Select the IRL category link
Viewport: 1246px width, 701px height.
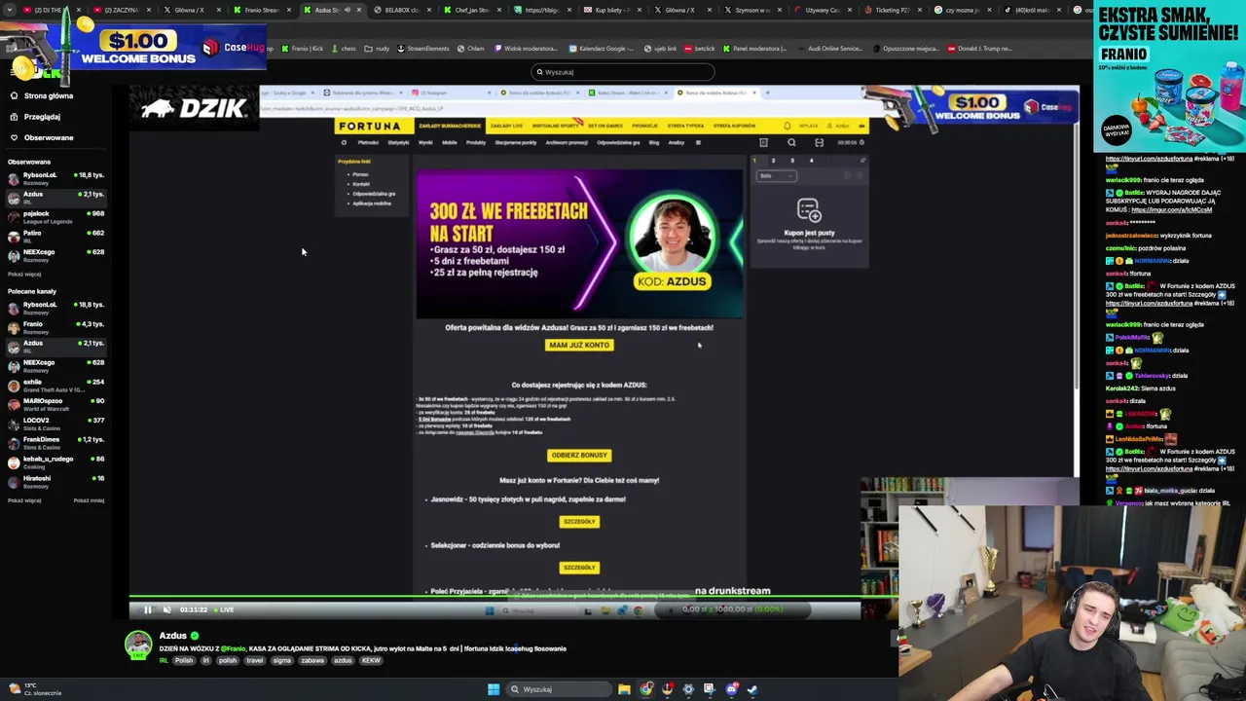click(x=164, y=660)
